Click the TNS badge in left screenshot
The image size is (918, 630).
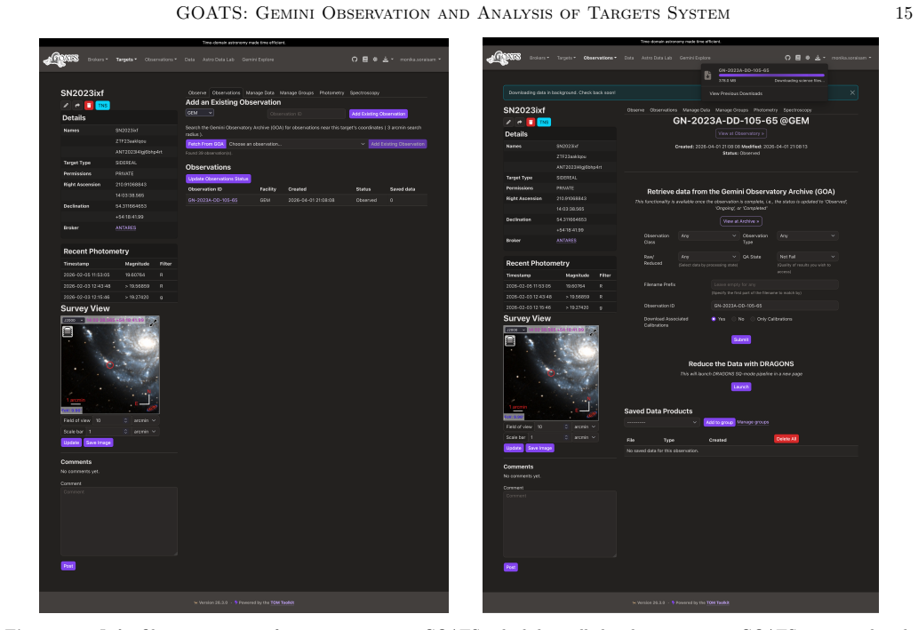coord(102,106)
